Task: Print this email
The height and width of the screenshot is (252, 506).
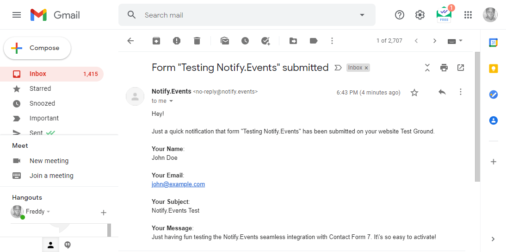Action: [x=444, y=68]
